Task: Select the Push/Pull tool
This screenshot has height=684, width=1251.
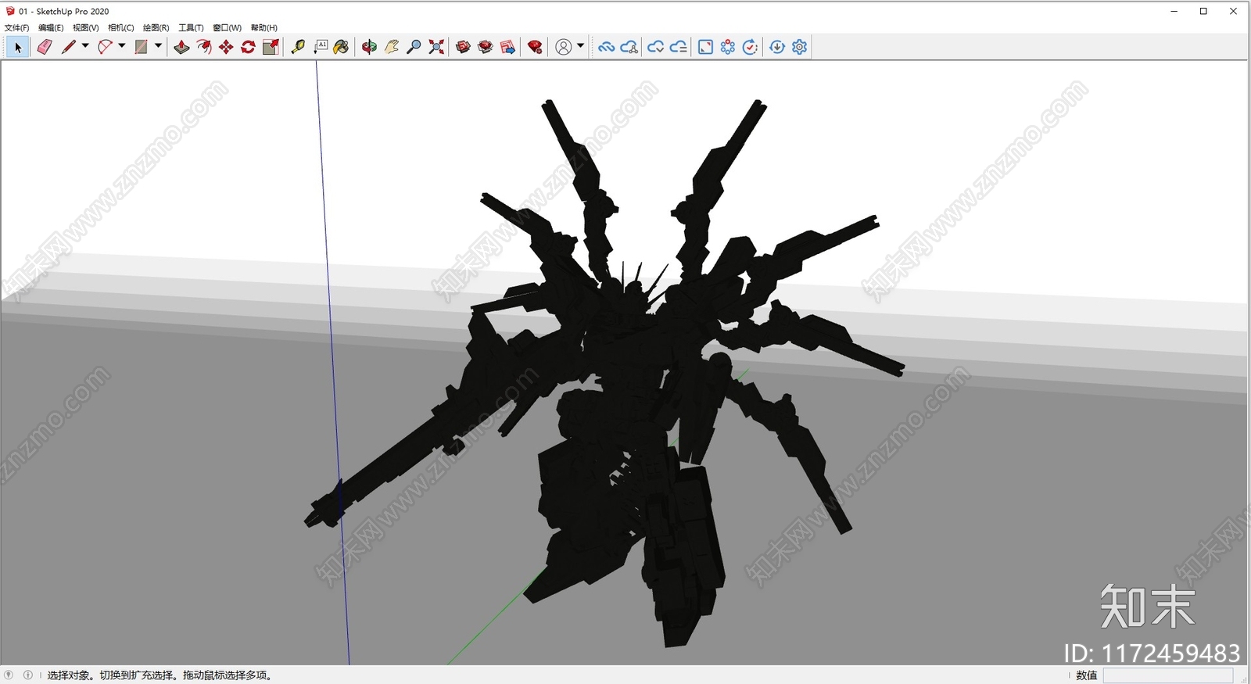Action: 181,47
